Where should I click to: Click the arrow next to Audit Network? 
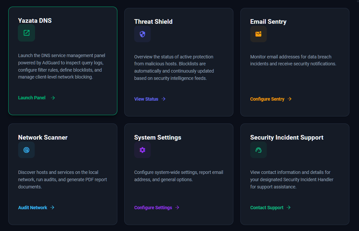(53, 208)
